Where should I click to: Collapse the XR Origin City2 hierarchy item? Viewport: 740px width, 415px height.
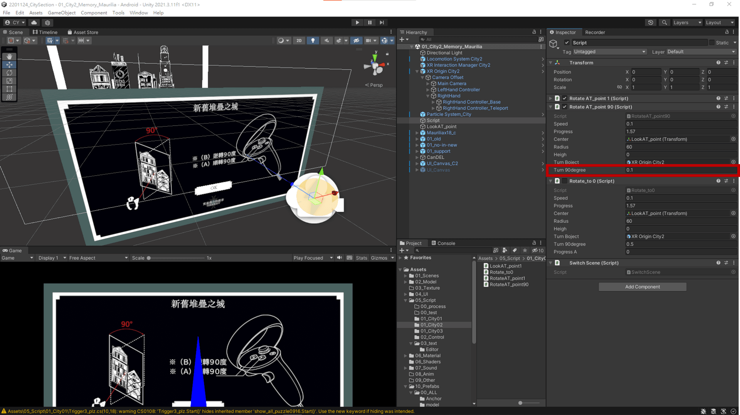click(x=417, y=71)
